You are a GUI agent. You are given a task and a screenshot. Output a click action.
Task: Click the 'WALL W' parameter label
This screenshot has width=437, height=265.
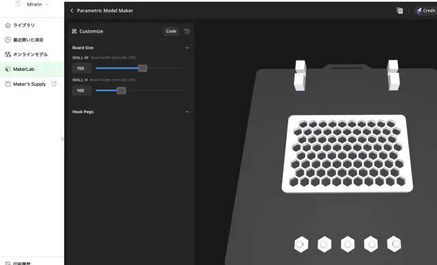(81, 57)
